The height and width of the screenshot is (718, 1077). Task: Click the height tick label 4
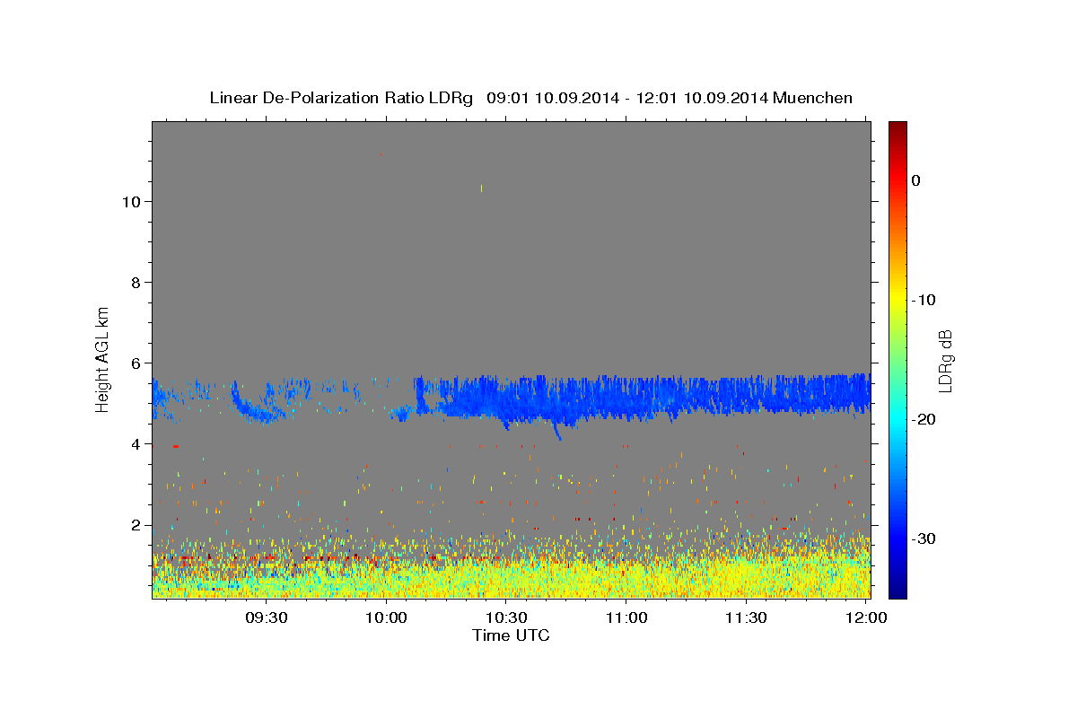coord(136,444)
